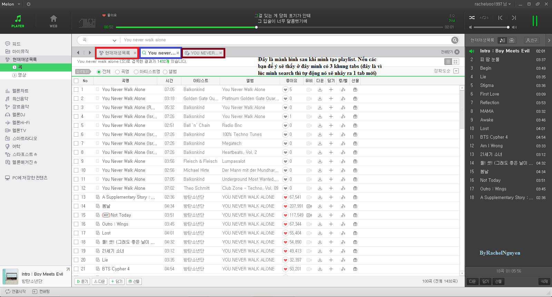Screen dimensions: 552x297
Task: Click bottom 다운 button under results
Action: click(x=100, y=281)
